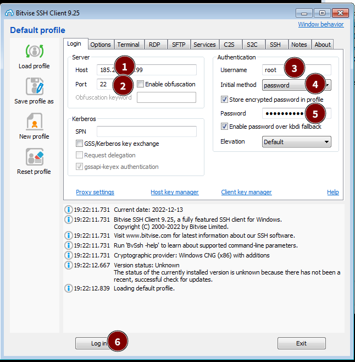
Task: Show the About tab
Action: point(323,45)
